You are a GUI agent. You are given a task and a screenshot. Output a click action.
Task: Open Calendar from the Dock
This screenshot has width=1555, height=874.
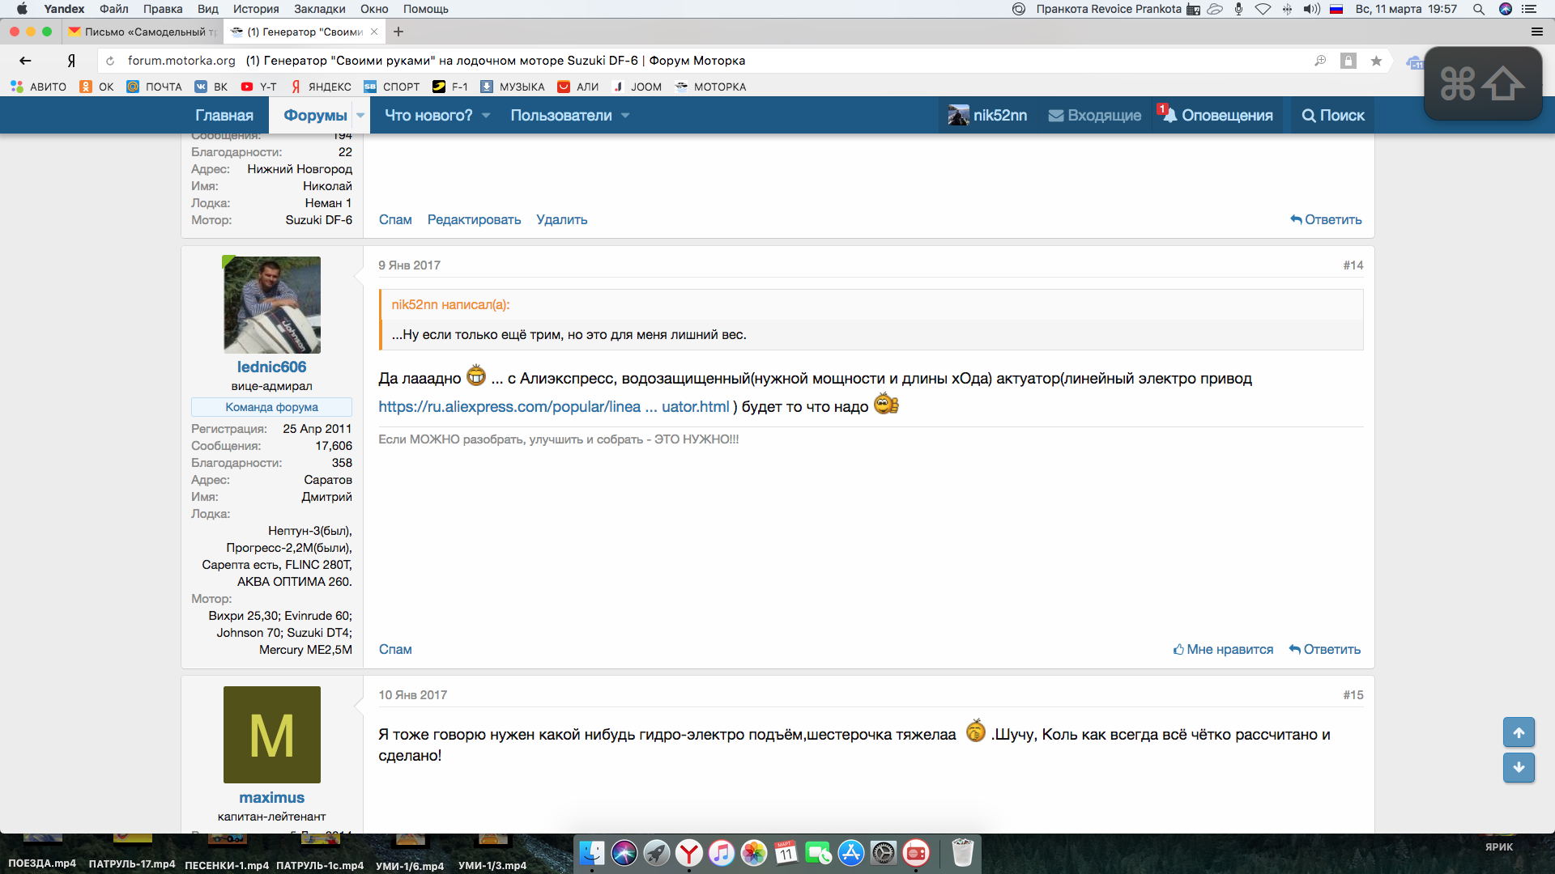tap(786, 852)
